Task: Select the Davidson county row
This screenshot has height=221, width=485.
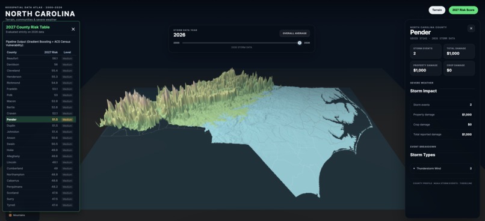Action: 41,64
